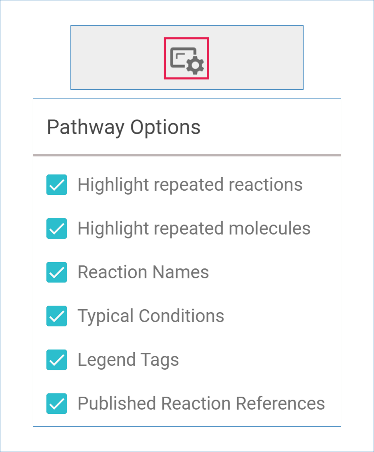The image size is (374, 452).
Task: Click the gray divider line under the heading
Action: 187,155
